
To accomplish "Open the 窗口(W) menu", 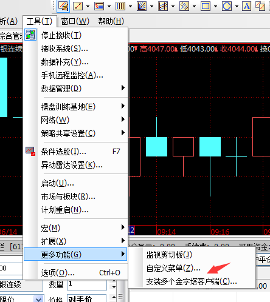I will click(75, 21).
